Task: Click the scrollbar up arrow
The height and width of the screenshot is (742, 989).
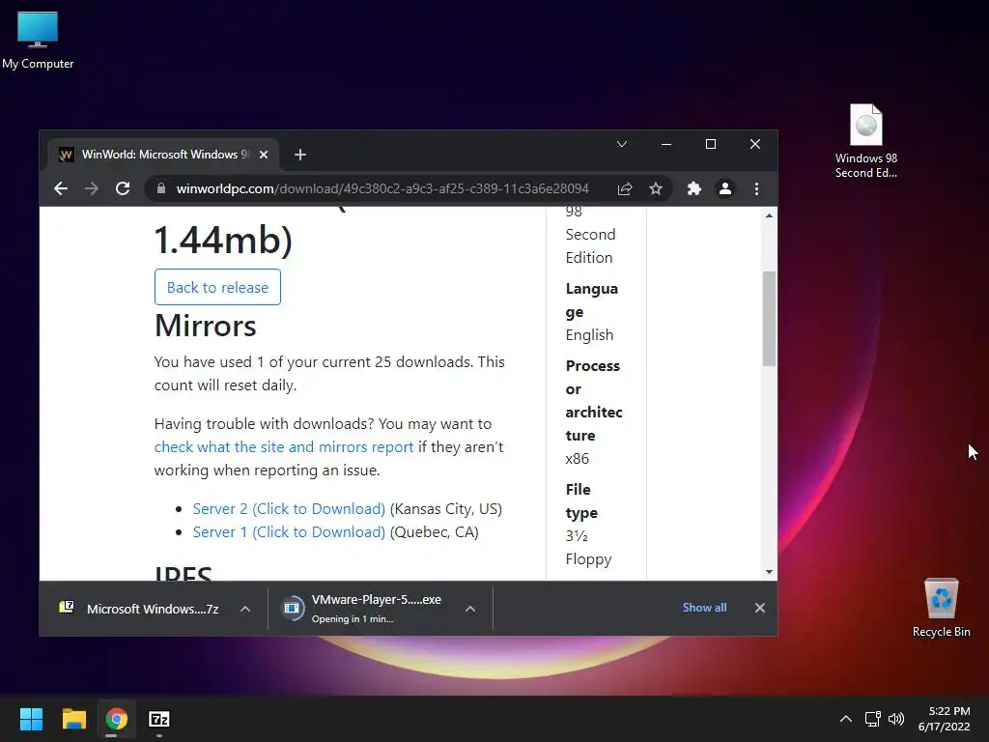Action: point(769,215)
